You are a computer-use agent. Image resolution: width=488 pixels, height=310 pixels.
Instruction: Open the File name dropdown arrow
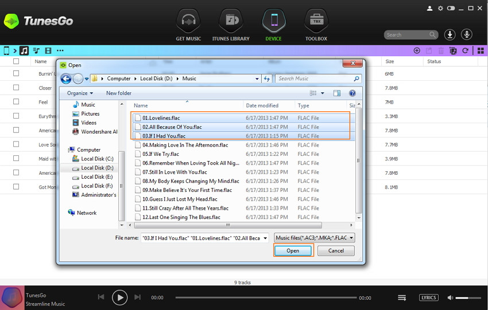tap(265, 238)
